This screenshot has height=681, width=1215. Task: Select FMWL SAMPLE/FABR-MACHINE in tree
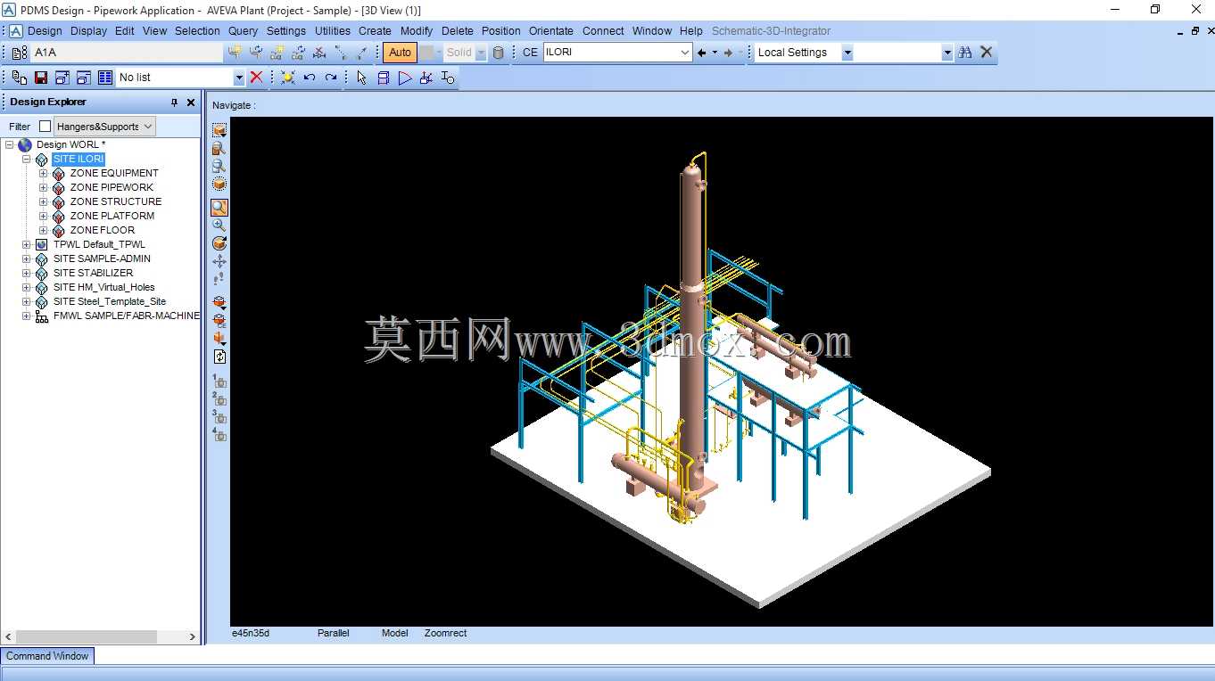pos(127,316)
